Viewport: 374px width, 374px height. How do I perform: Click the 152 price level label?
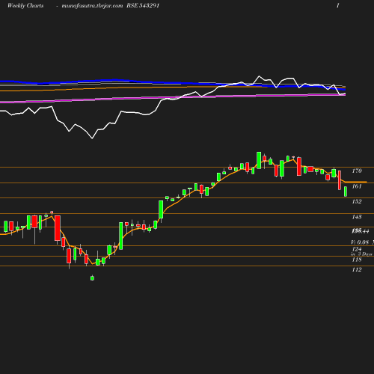357,201
